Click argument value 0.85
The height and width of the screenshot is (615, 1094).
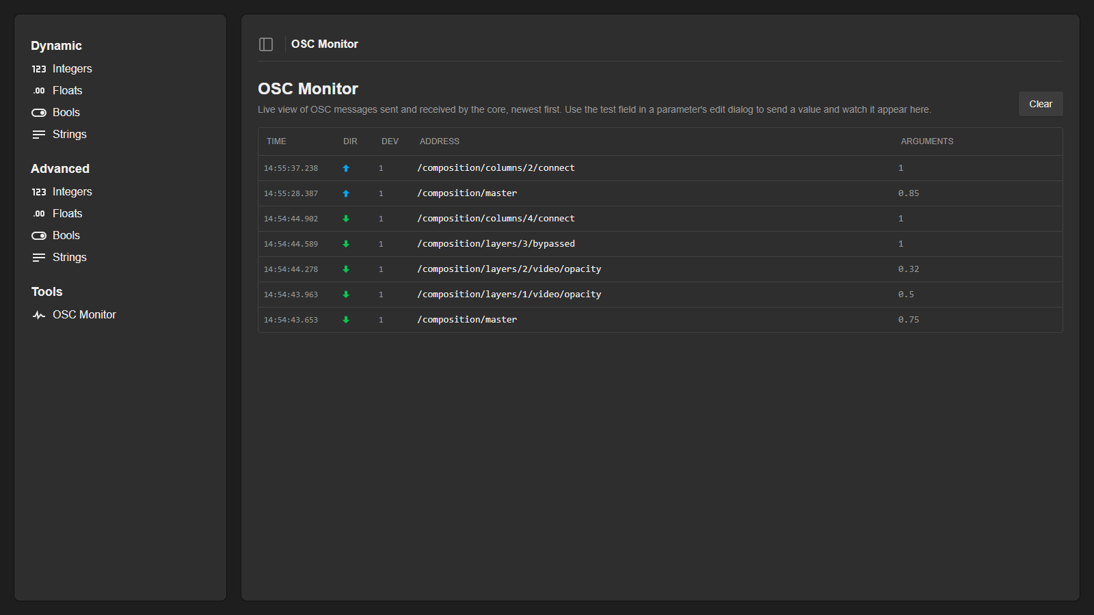(909, 193)
